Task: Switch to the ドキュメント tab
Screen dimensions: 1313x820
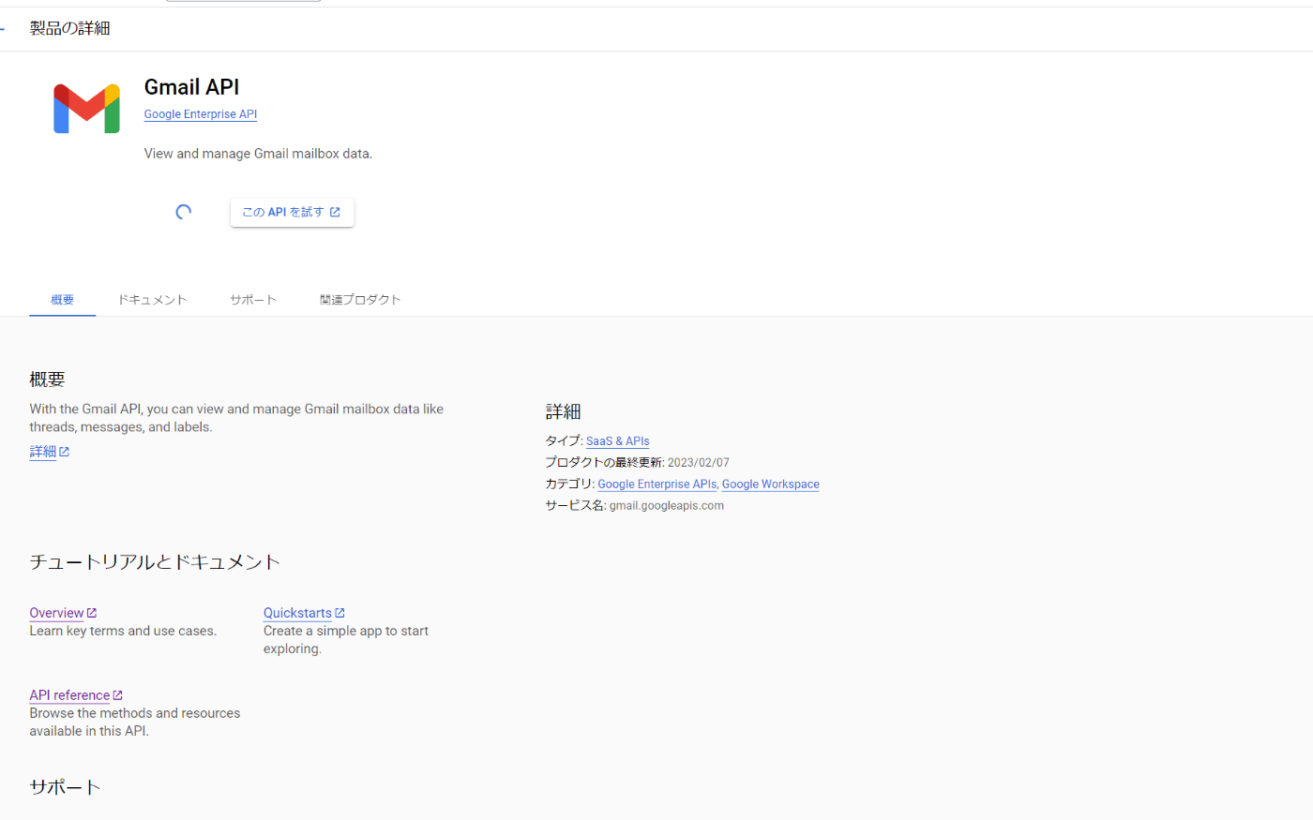Action: 152,300
